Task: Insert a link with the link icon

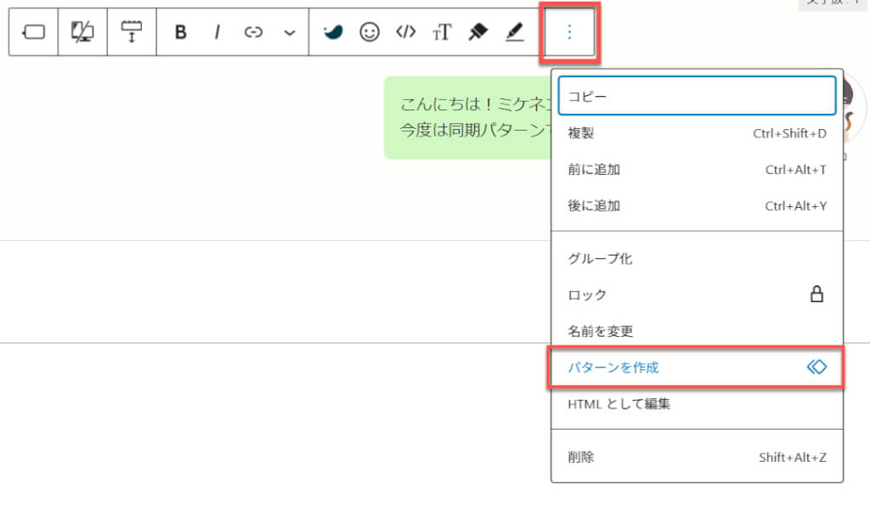Action: click(253, 32)
